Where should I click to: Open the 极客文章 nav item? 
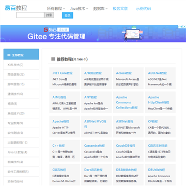click(x=120, y=8)
